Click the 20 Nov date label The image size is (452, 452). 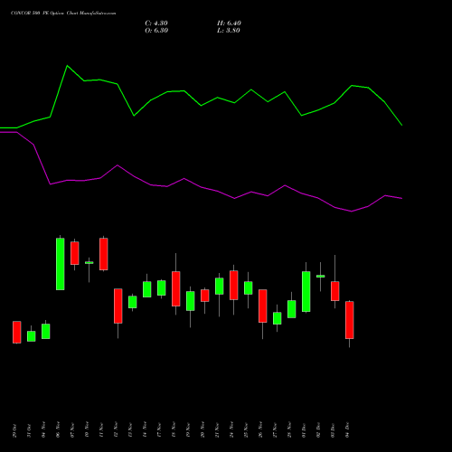(x=202, y=429)
